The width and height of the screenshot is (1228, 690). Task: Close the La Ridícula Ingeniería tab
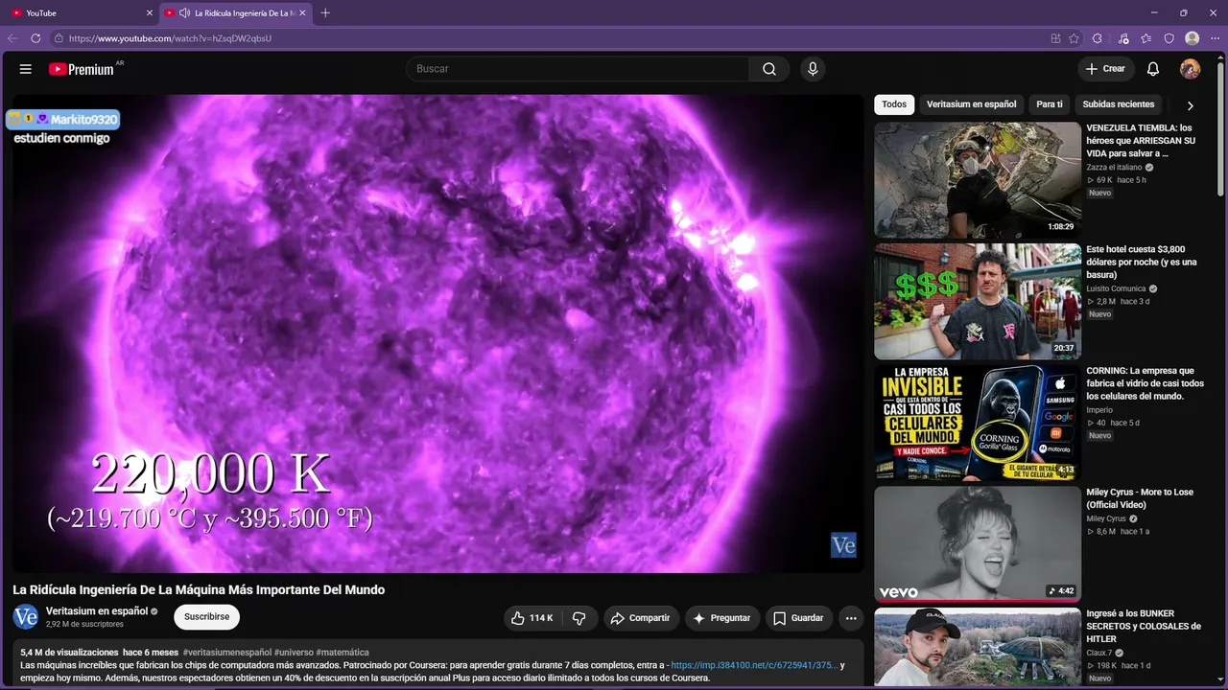click(x=303, y=13)
